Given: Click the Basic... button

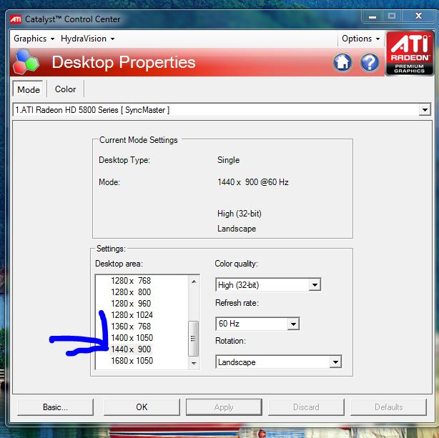Looking at the screenshot, I should [x=55, y=407].
